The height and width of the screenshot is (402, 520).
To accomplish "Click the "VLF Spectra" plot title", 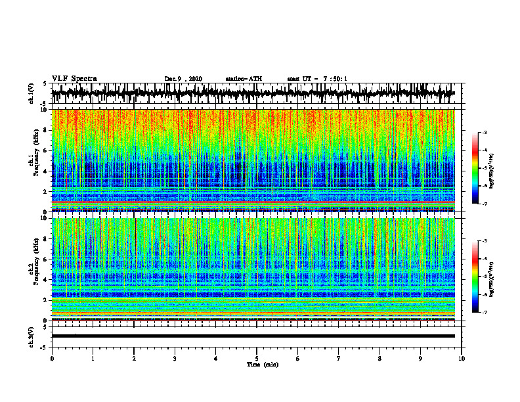I will click(74, 79).
